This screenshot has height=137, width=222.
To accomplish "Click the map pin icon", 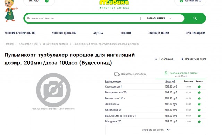I will (x=182, y=59).
